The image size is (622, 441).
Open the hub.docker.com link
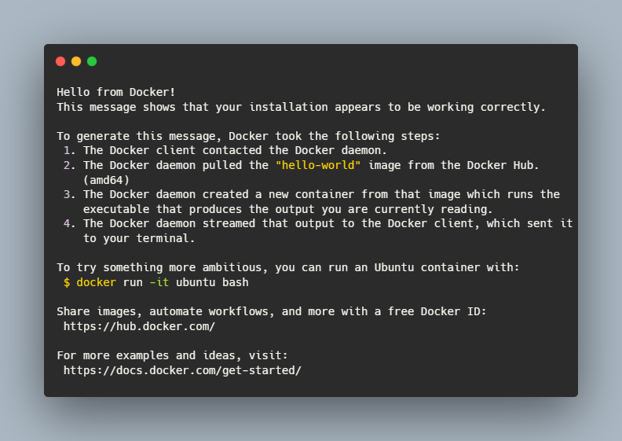[139, 325]
